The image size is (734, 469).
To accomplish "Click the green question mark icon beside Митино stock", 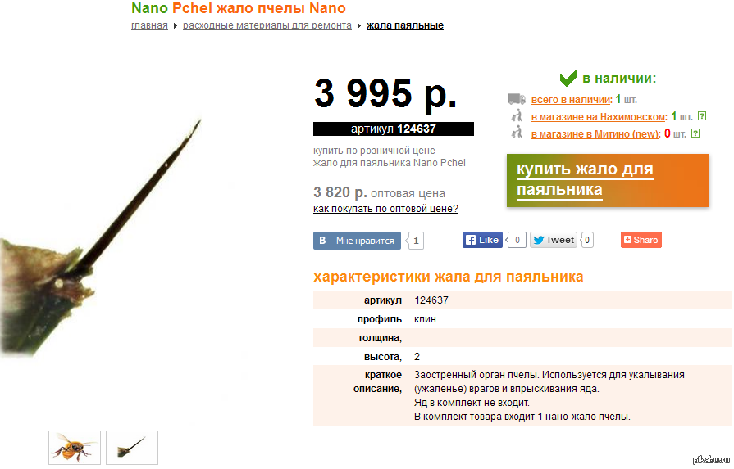I will click(695, 133).
